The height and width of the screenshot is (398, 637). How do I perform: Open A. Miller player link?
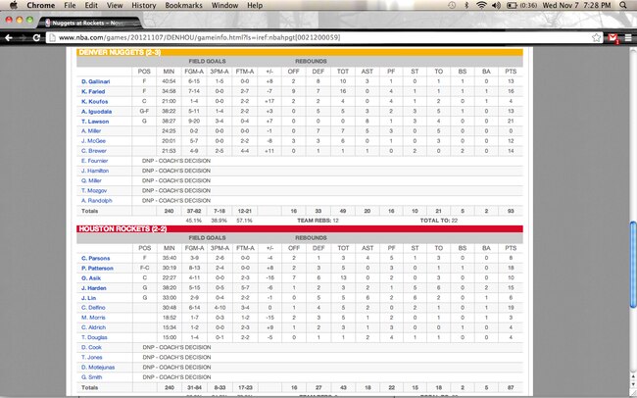coord(91,131)
